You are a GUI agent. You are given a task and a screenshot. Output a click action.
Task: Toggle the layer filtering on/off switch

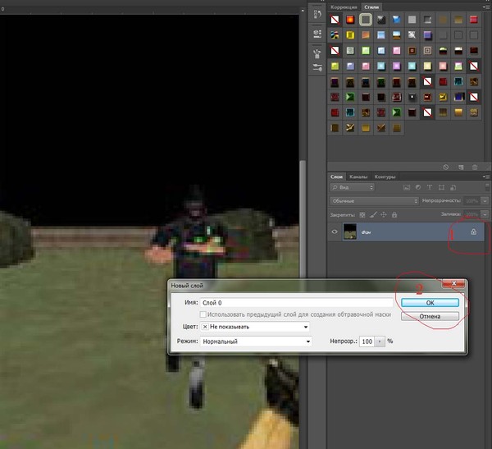(487, 188)
